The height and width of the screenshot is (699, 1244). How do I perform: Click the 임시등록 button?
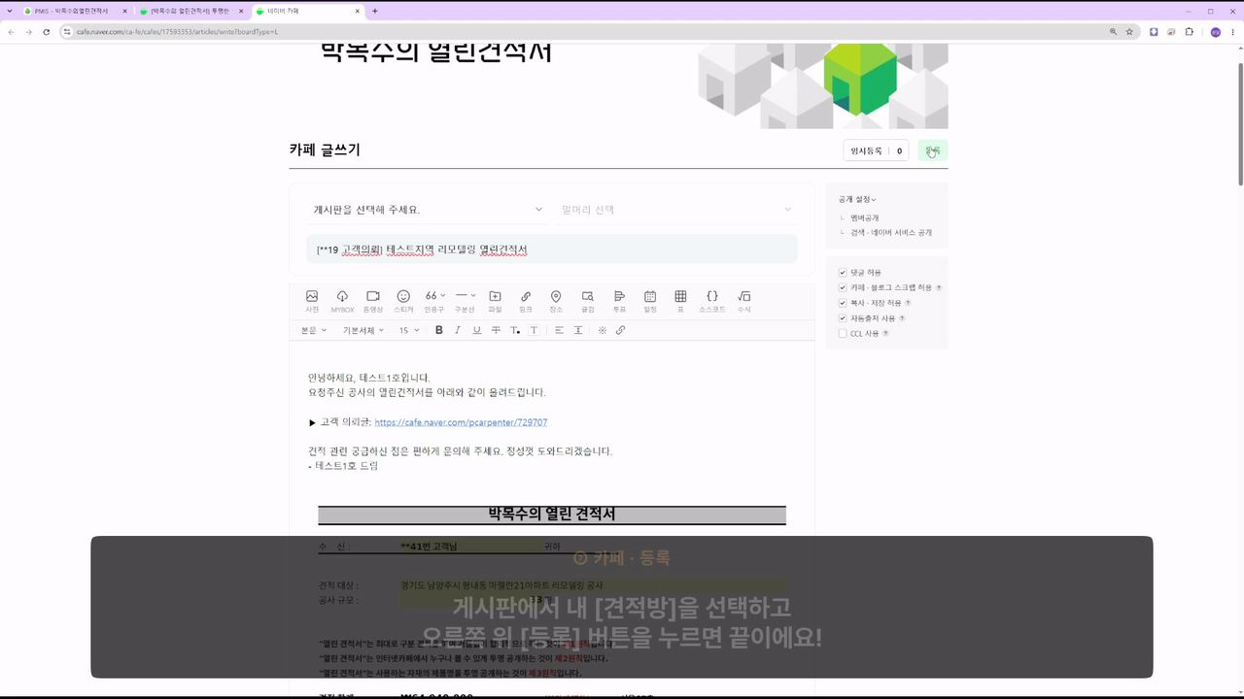pos(866,150)
